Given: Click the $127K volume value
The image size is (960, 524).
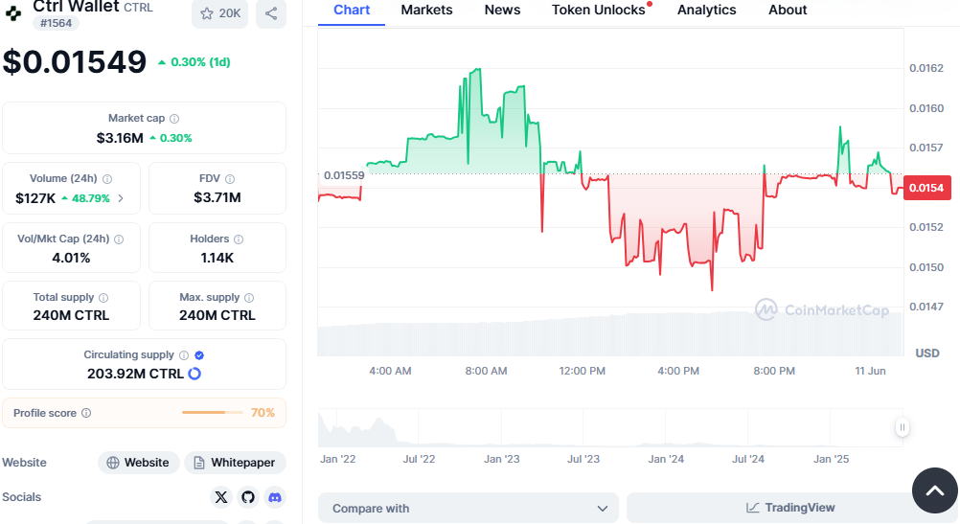Looking at the screenshot, I should [35, 198].
